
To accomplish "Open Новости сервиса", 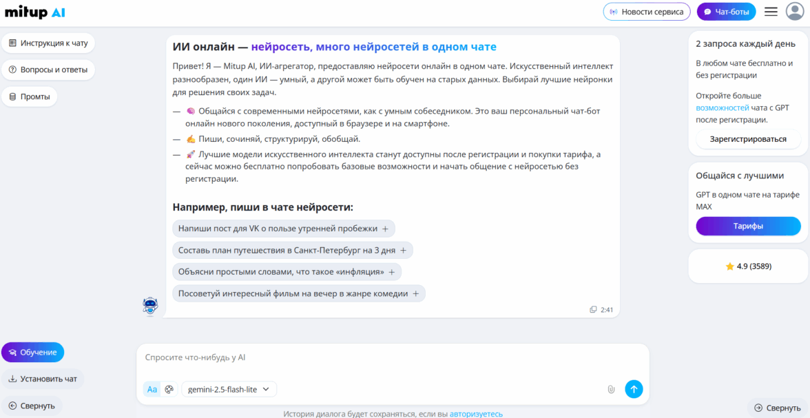I will coord(647,12).
